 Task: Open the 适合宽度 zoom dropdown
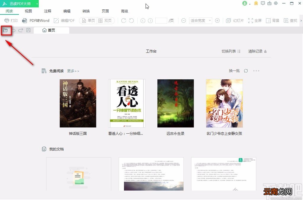(200, 20)
